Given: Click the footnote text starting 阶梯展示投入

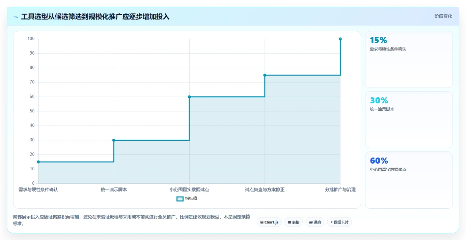Looking at the screenshot, I should pos(132,220).
